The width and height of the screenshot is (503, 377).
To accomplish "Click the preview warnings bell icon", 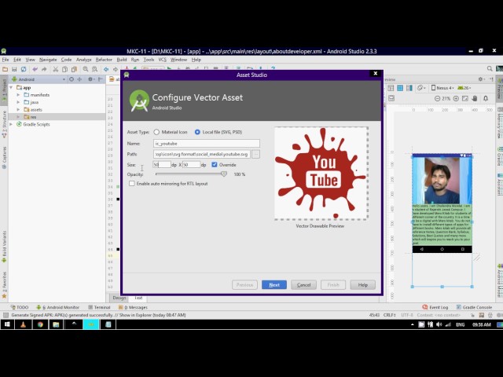I will 486,99.
